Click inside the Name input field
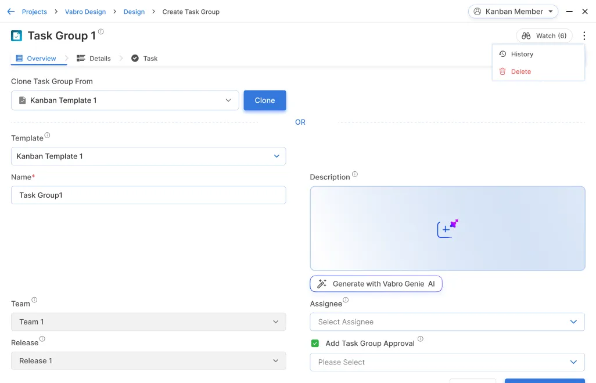Viewport: 596px width, 383px height. pos(148,195)
